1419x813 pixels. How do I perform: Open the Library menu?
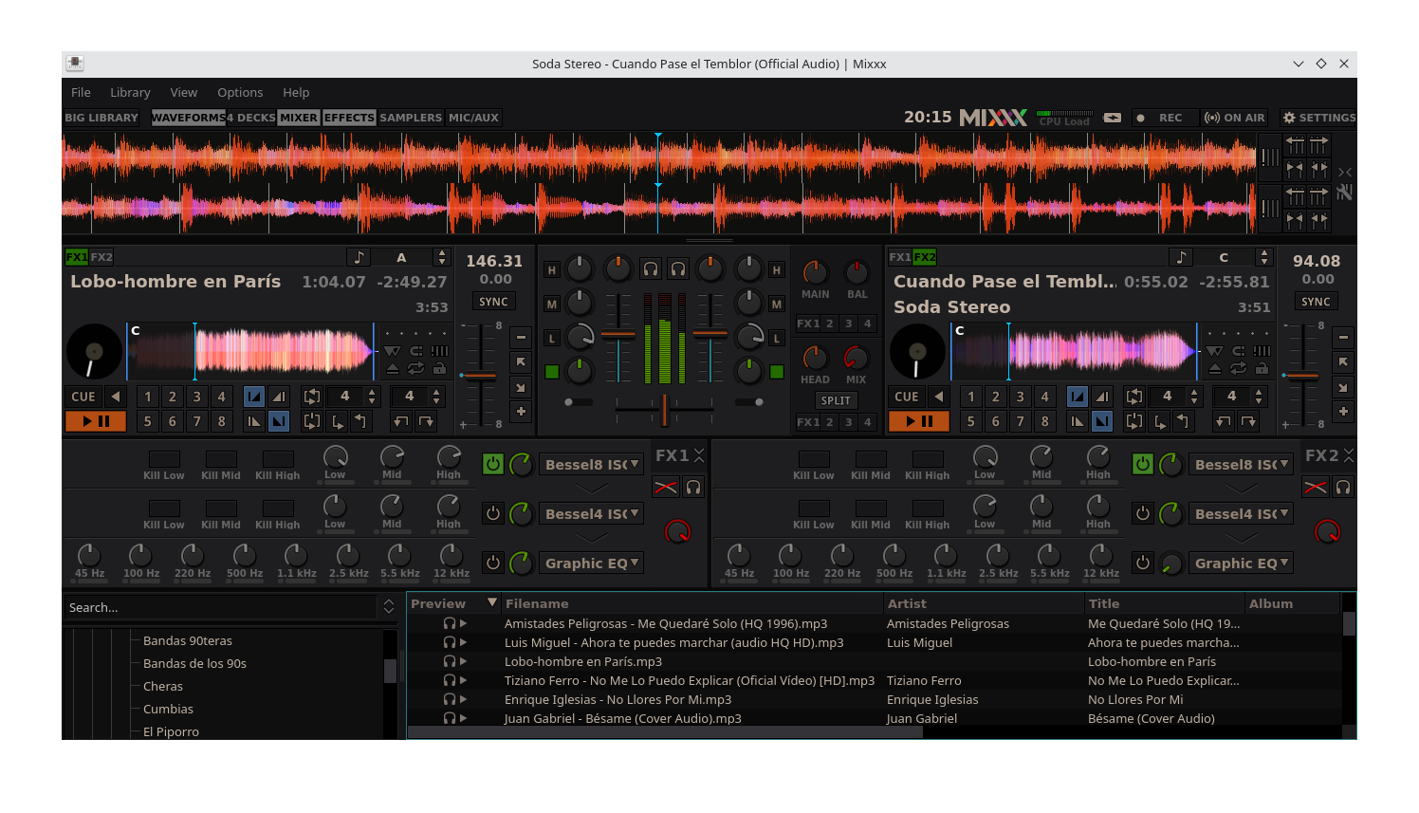point(130,92)
